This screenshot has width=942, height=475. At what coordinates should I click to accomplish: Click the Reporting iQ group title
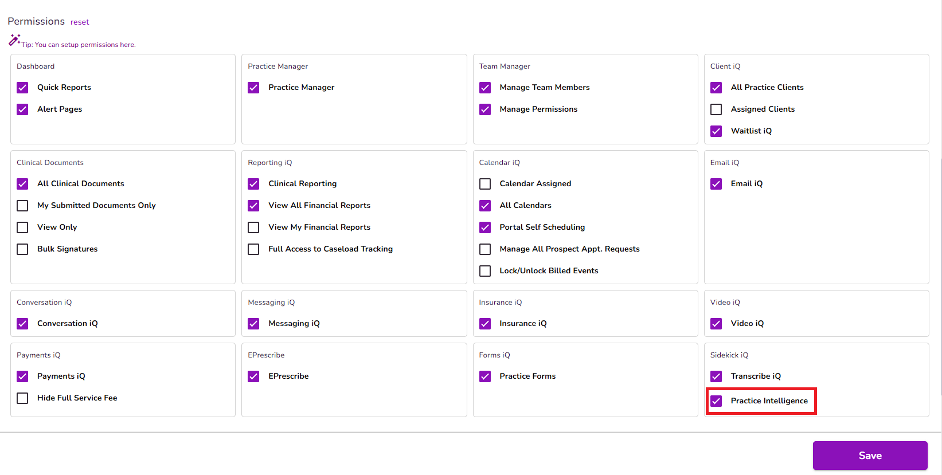click(270, 163)
